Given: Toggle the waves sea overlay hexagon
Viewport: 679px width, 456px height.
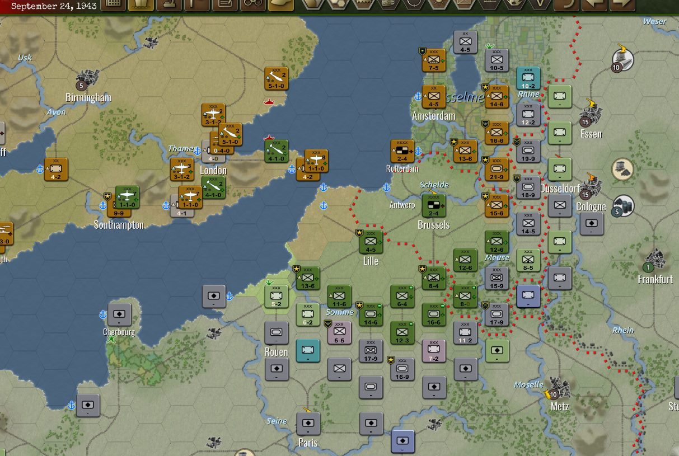Looking at the screenshot, I should pos(363,3).
